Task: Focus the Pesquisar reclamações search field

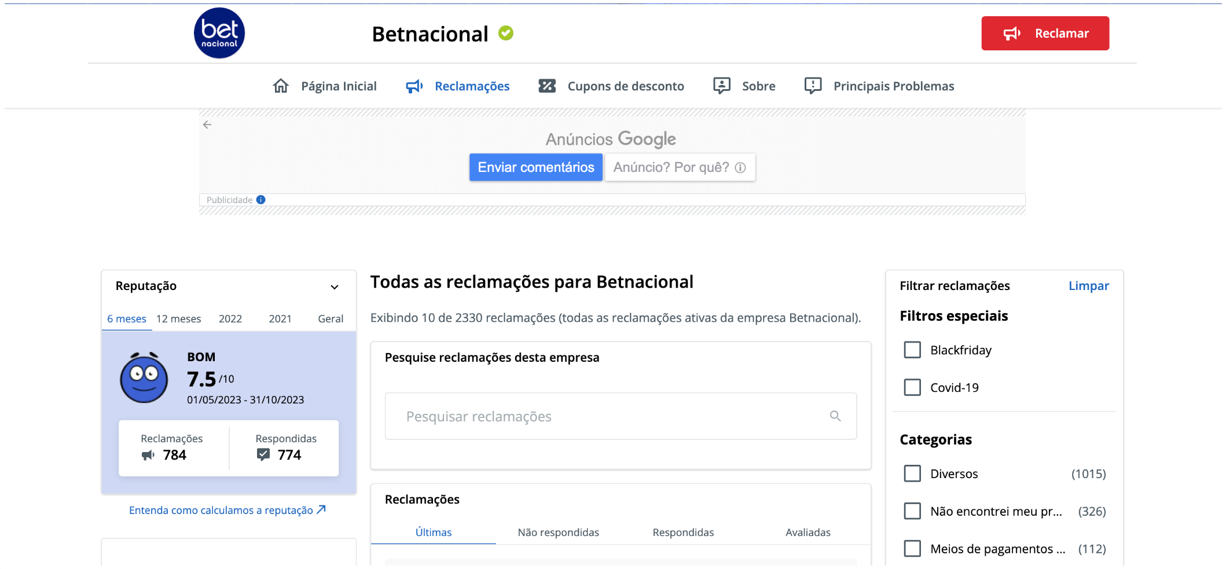Action: pyautogui.click(x=621, y=416)
